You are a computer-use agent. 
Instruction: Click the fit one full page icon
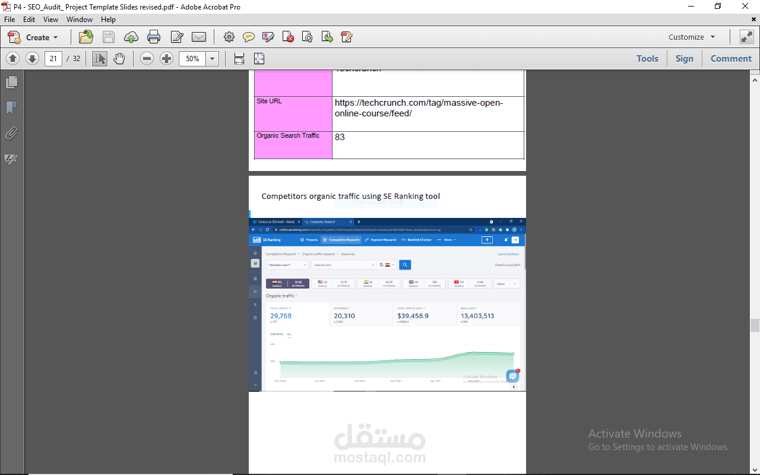tap(259, 59)
